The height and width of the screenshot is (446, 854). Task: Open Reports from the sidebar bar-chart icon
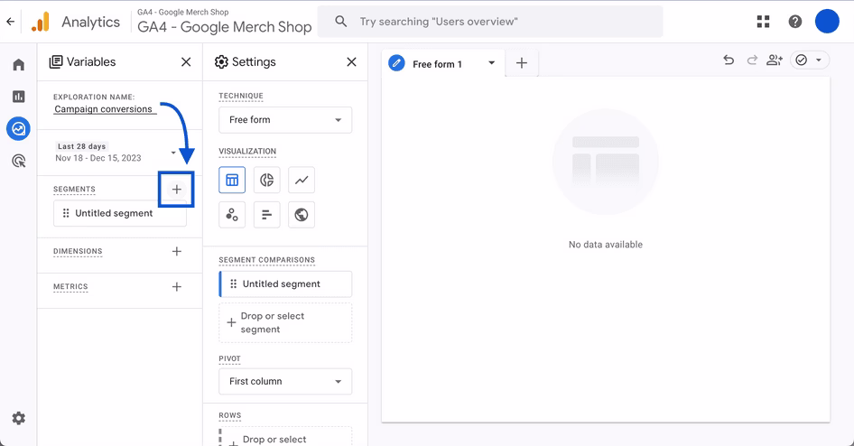tap(19, 97)
